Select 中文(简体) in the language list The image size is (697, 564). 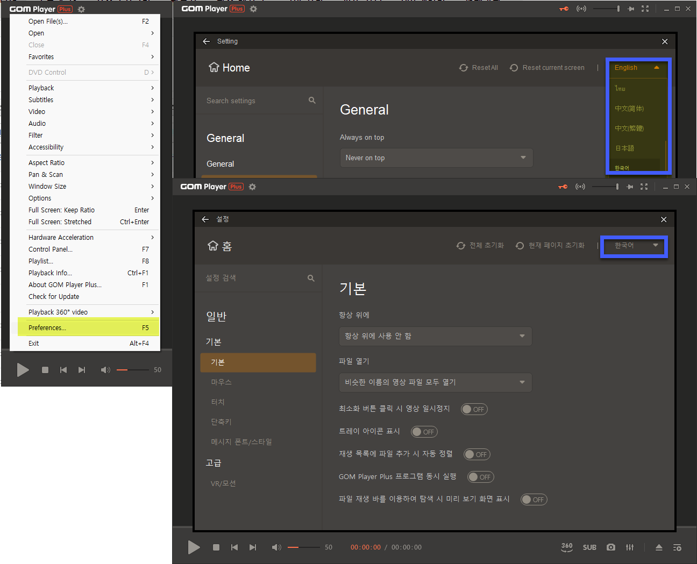point(629,109)
